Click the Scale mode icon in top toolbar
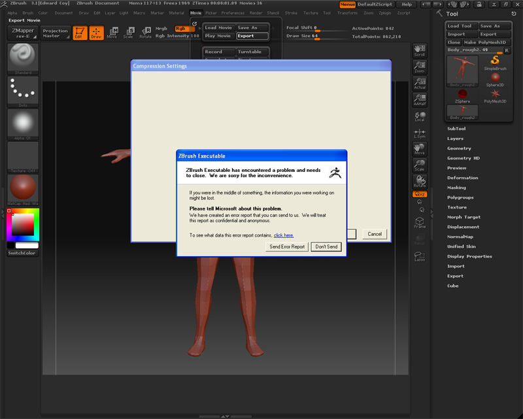The width and height of the screenshot is (523, 419). 129,33
